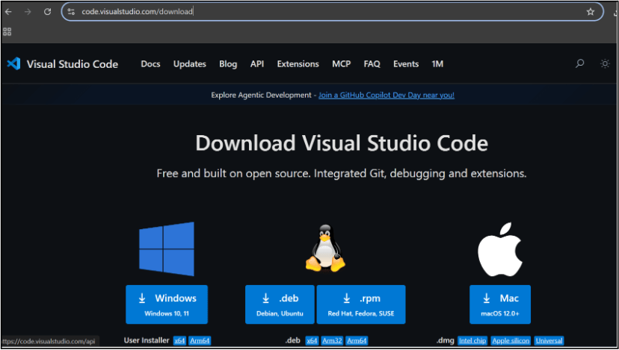
Task: Select the .deb x64 link
Action: point(312,340)
